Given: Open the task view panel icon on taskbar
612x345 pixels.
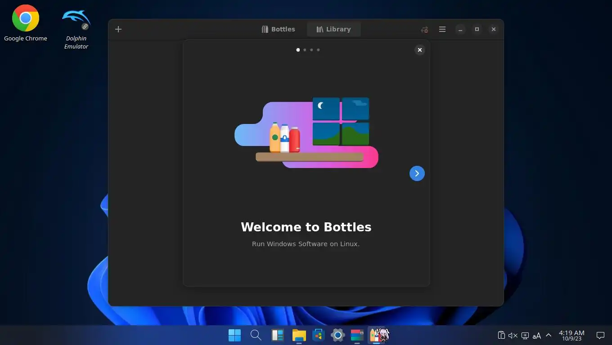Looking at the screenshot, I should [x=277, y=335].
